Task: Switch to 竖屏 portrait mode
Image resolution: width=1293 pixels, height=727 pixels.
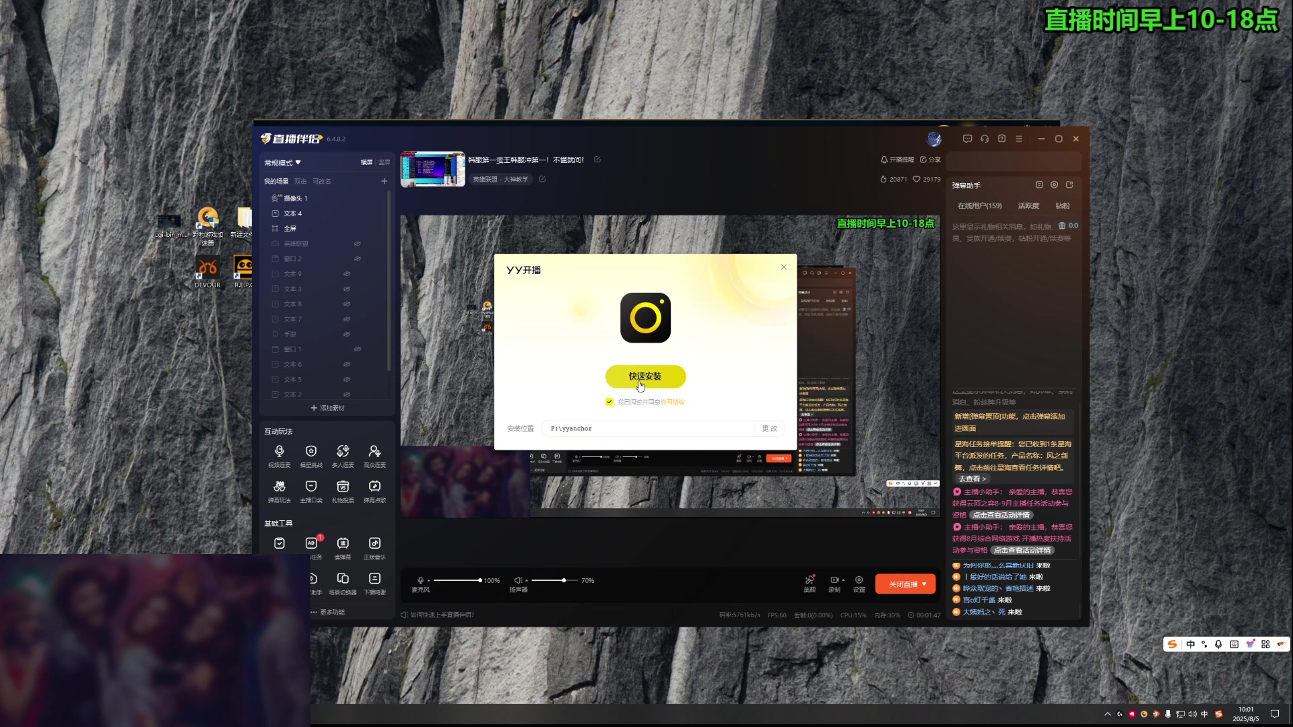Action: (x=384, y=162)
